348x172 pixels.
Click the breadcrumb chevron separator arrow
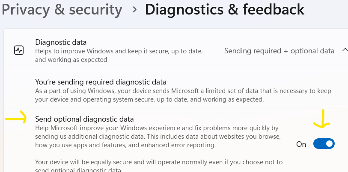[134, 9]
